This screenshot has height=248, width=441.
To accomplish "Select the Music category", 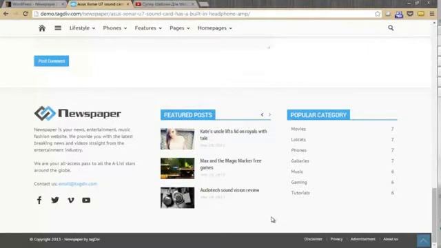I will click(297, 172).
